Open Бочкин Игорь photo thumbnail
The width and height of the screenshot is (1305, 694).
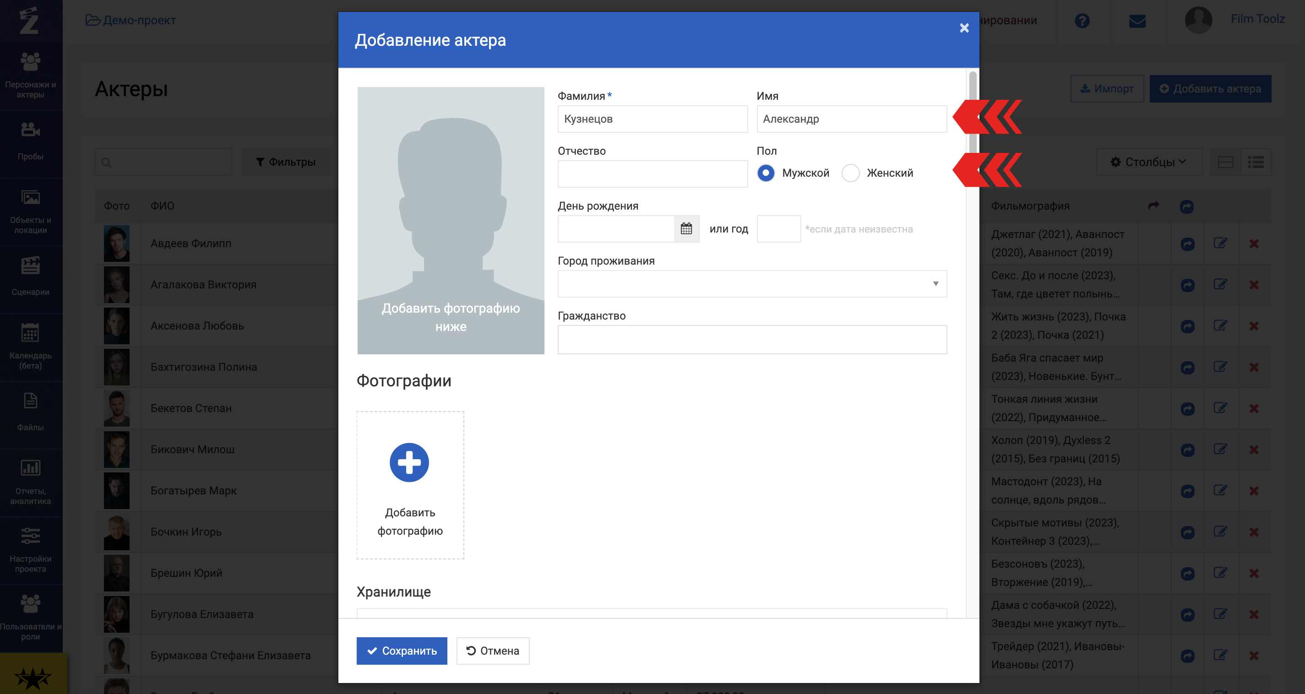(116, 532)
